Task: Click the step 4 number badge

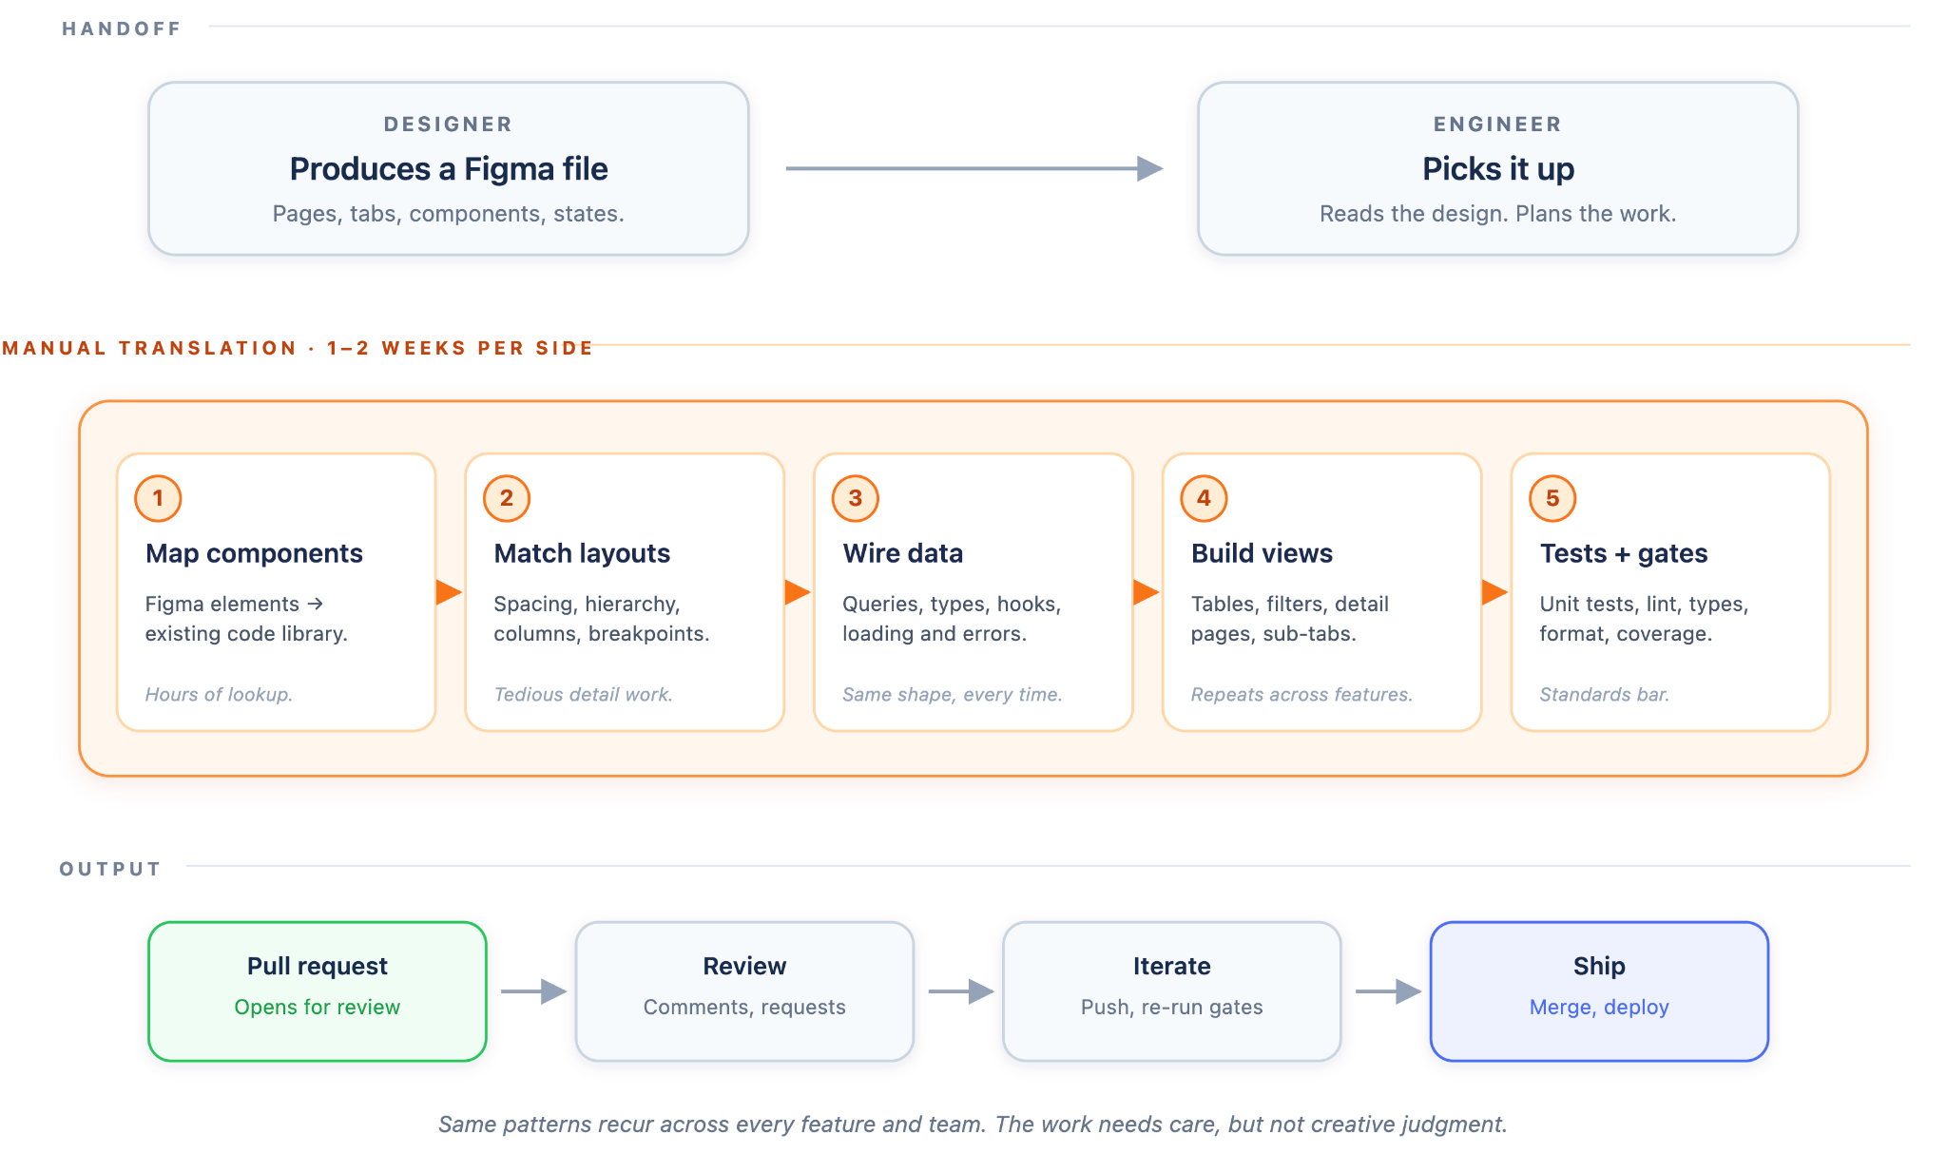Action: (1204, 498)
